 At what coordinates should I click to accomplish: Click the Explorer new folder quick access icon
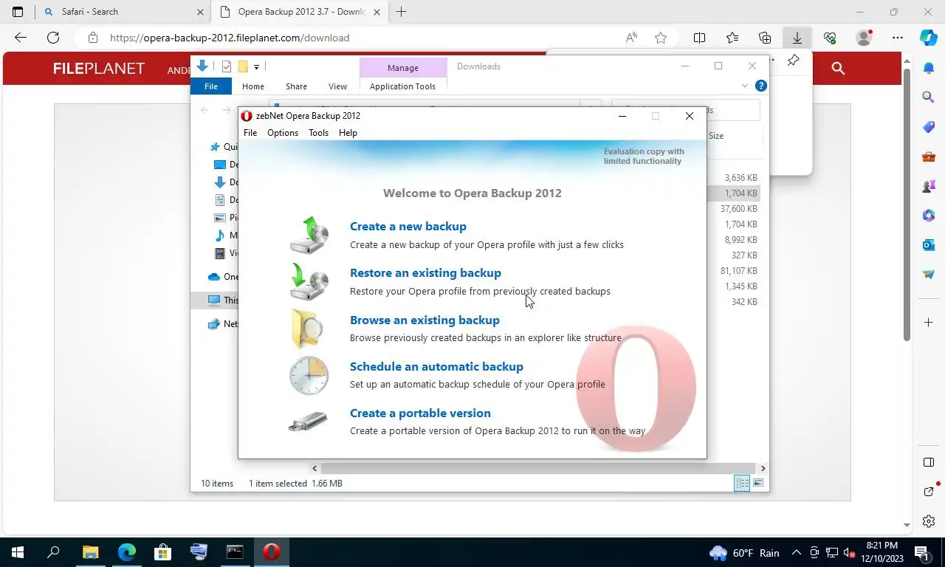click(242, 66)
